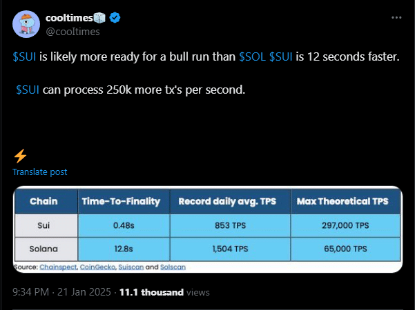Open the @cooltimes handle link
415x310 pixels.
tap(73, 32)
